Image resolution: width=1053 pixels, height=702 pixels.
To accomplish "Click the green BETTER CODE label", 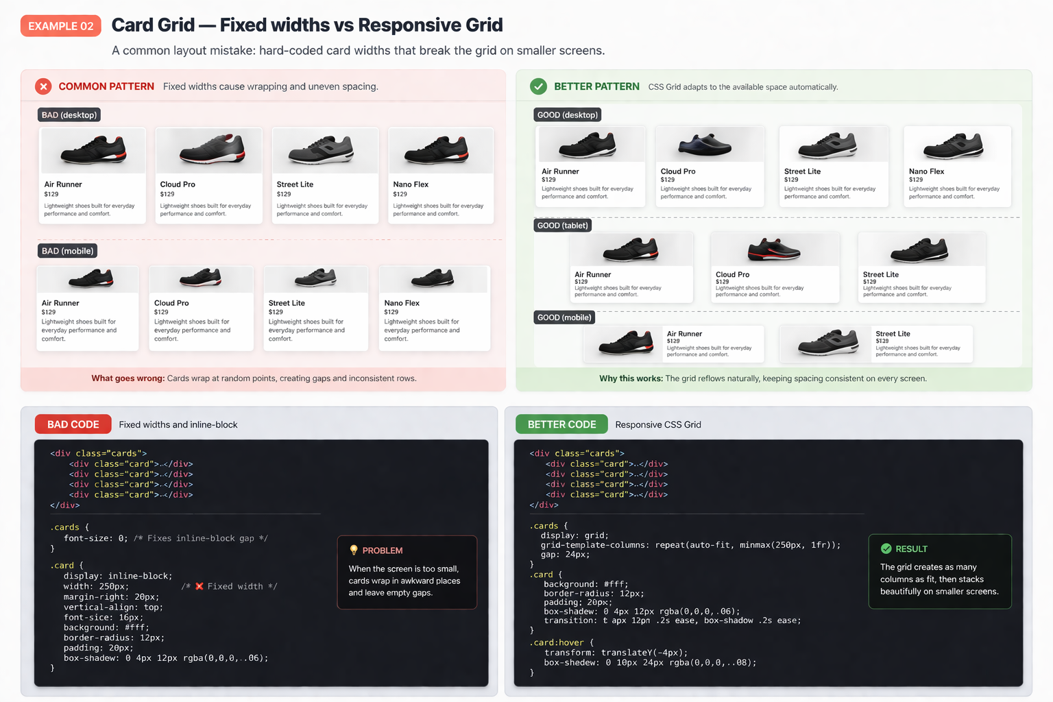I will pyautogui.click(x=561, y=424).
